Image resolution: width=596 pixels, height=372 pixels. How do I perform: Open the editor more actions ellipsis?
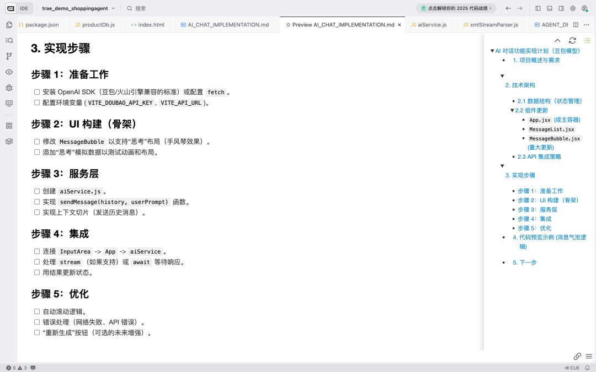pyautogui.click(x=587, y=25)
